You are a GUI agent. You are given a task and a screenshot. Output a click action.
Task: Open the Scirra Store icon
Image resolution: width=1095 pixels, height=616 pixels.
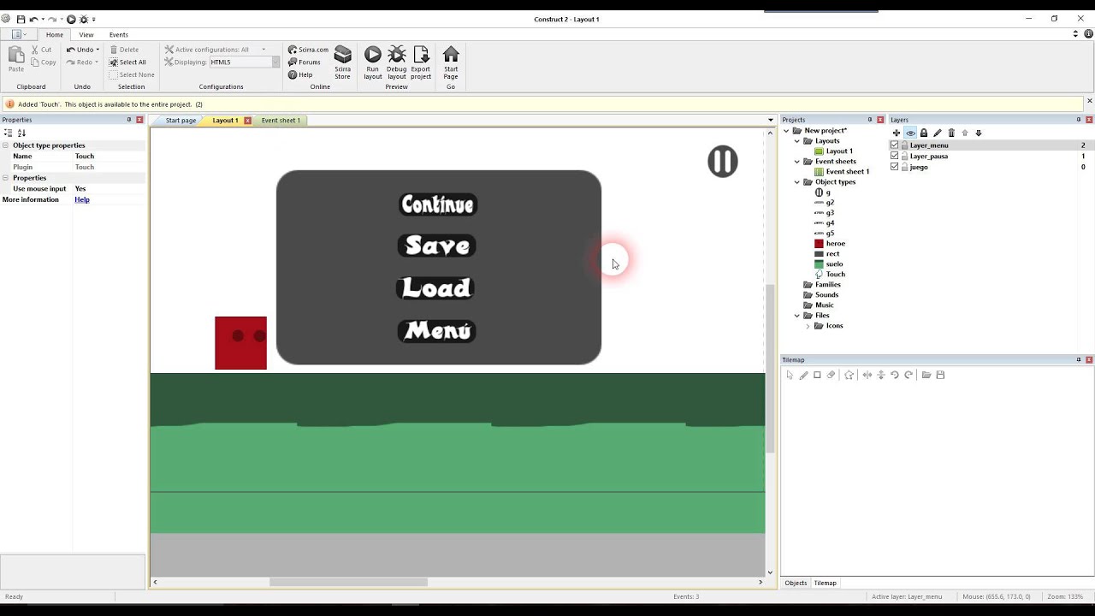342,56
